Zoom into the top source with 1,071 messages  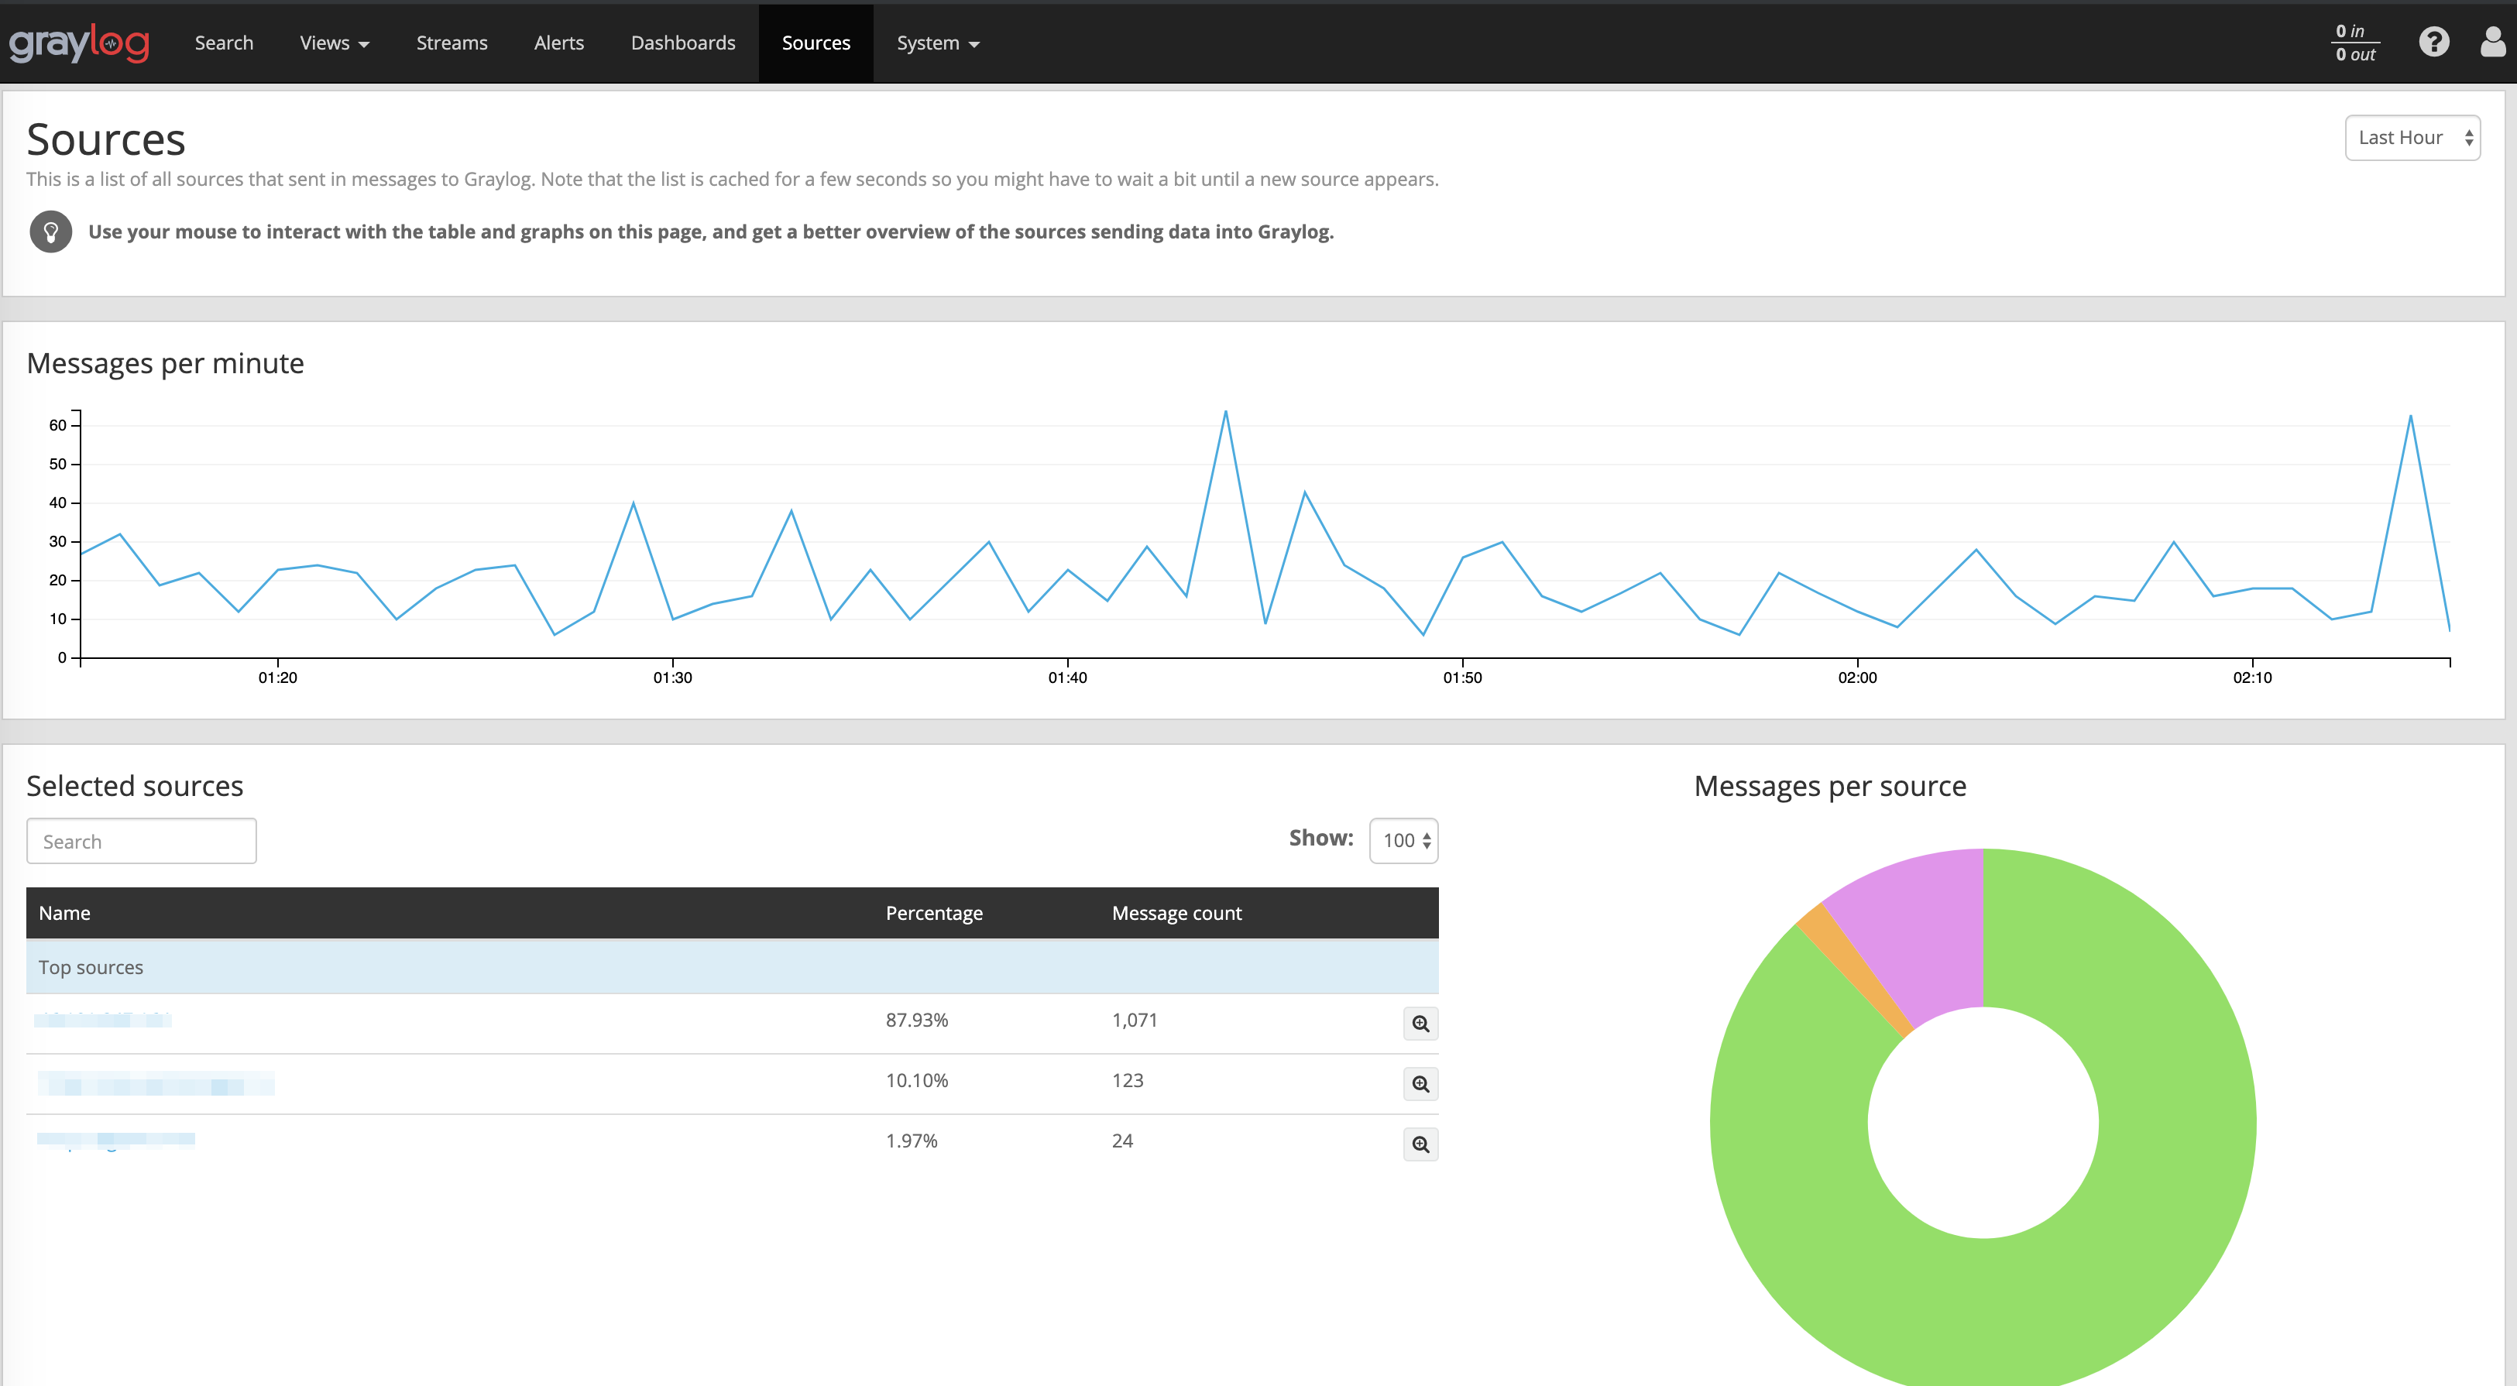point(1420,1023)
